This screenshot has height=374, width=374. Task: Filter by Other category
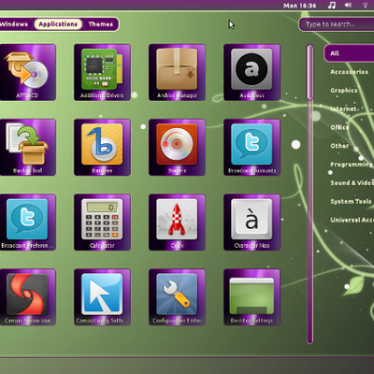(339, 146)
